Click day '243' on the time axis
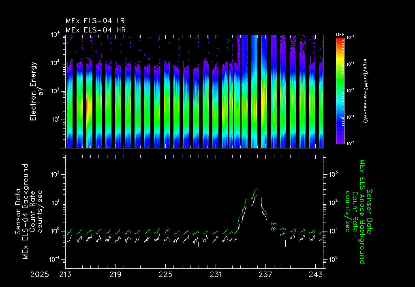Screen dimensions: 415x287 point(316,274)
